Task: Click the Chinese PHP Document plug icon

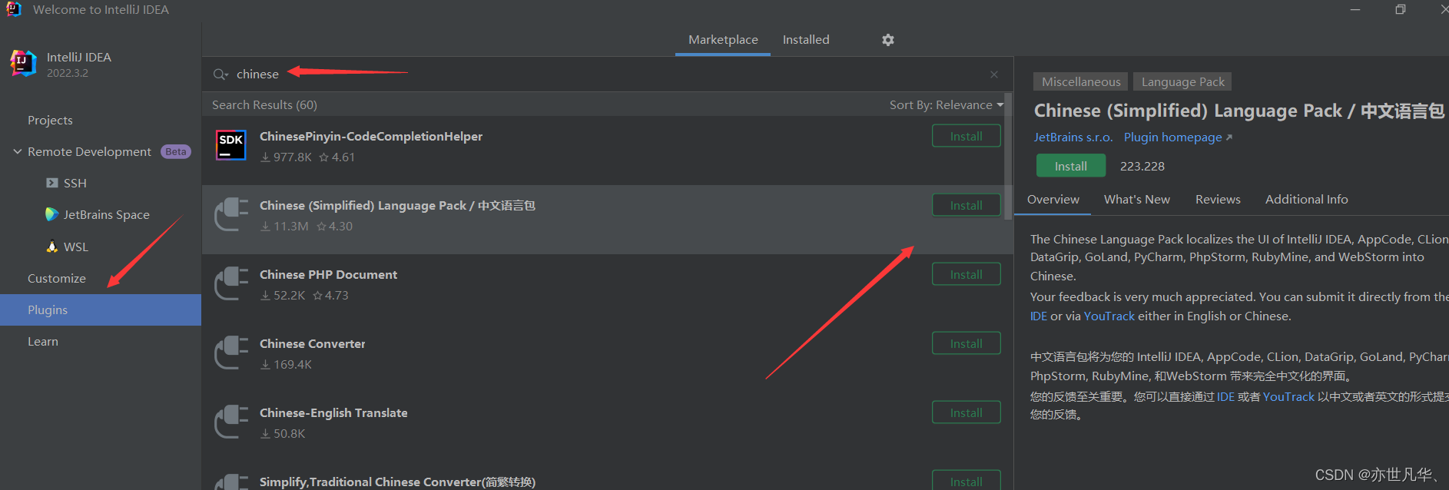Action: [x=231, y=283]
